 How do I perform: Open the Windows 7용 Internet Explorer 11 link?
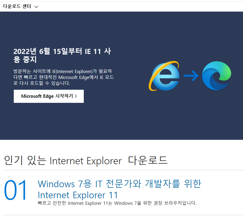coord(119,189)
